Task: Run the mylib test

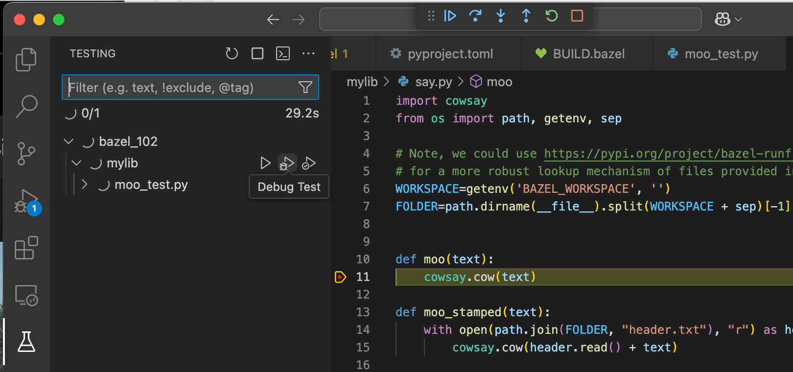Action: pos(265,163)
